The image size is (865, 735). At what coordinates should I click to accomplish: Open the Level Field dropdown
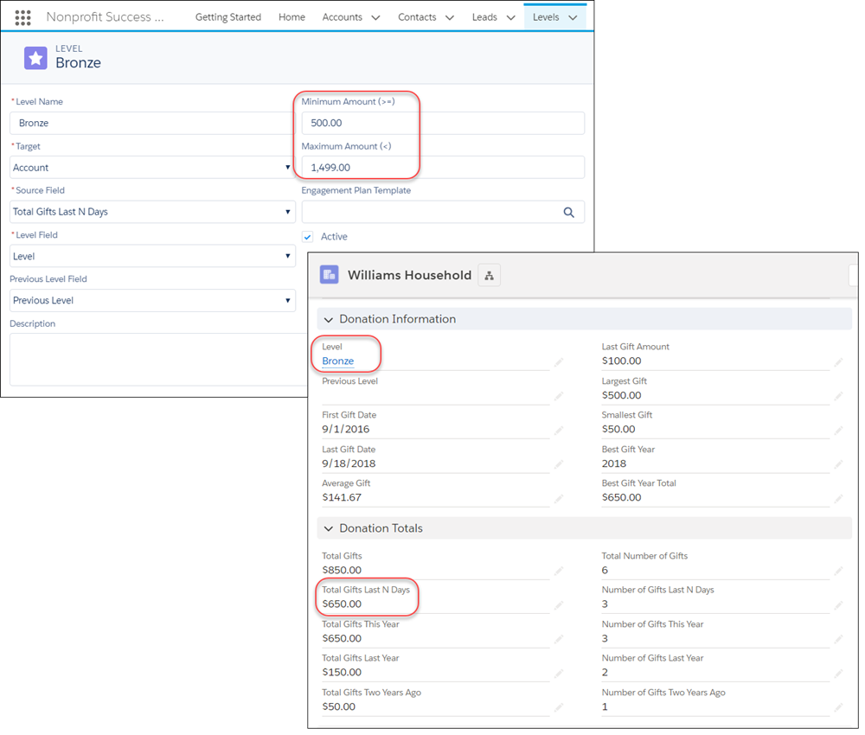[x=152, y=257]
